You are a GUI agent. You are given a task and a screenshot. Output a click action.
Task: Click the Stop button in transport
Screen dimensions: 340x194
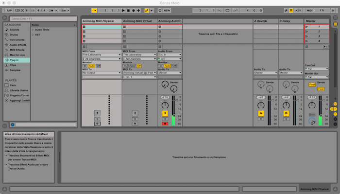pyautogui.click(x=128, y=10)
